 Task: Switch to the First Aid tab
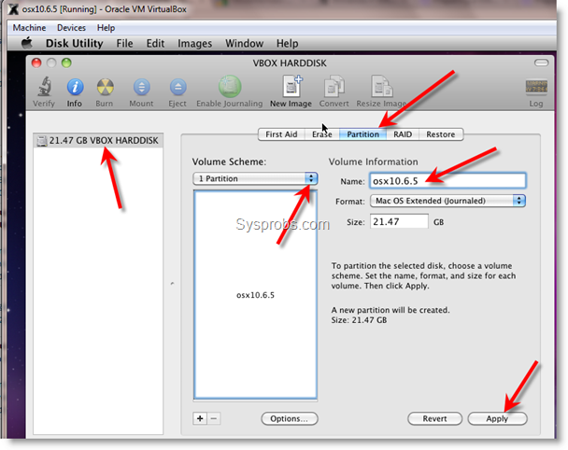[x=281, y=134]
